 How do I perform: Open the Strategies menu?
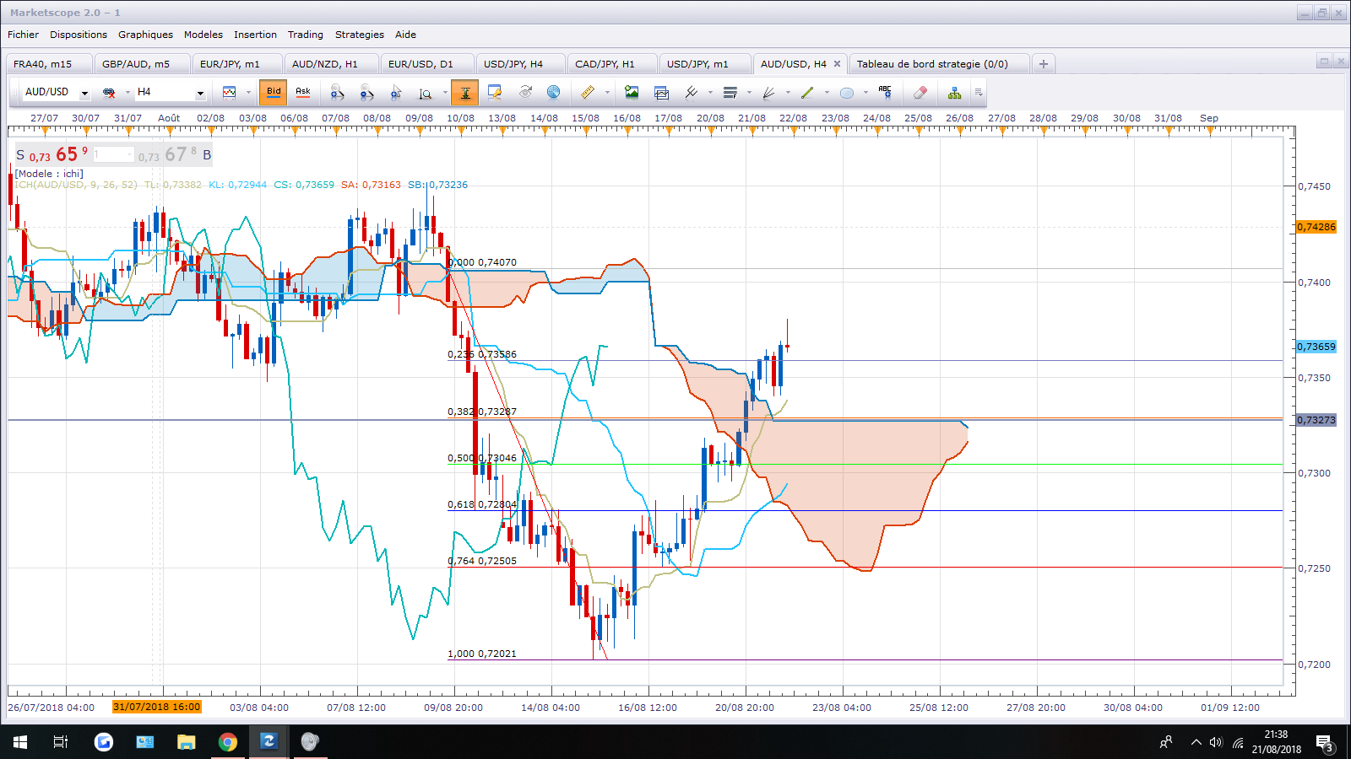point(359,35)
